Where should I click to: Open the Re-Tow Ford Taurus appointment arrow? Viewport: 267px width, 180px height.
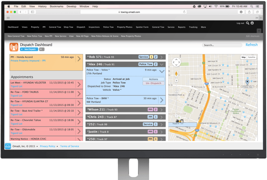click(x=79, y=94)
